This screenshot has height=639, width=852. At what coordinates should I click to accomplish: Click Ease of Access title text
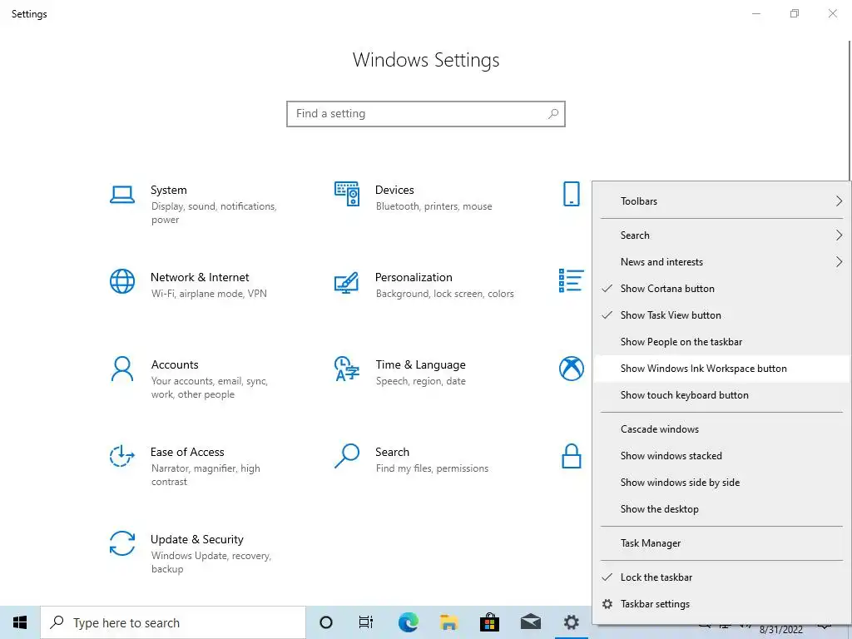[x=187, y=452]
